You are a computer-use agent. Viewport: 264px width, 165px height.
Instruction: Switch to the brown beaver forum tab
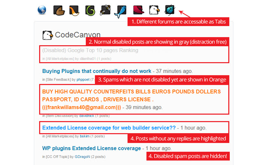59,10
